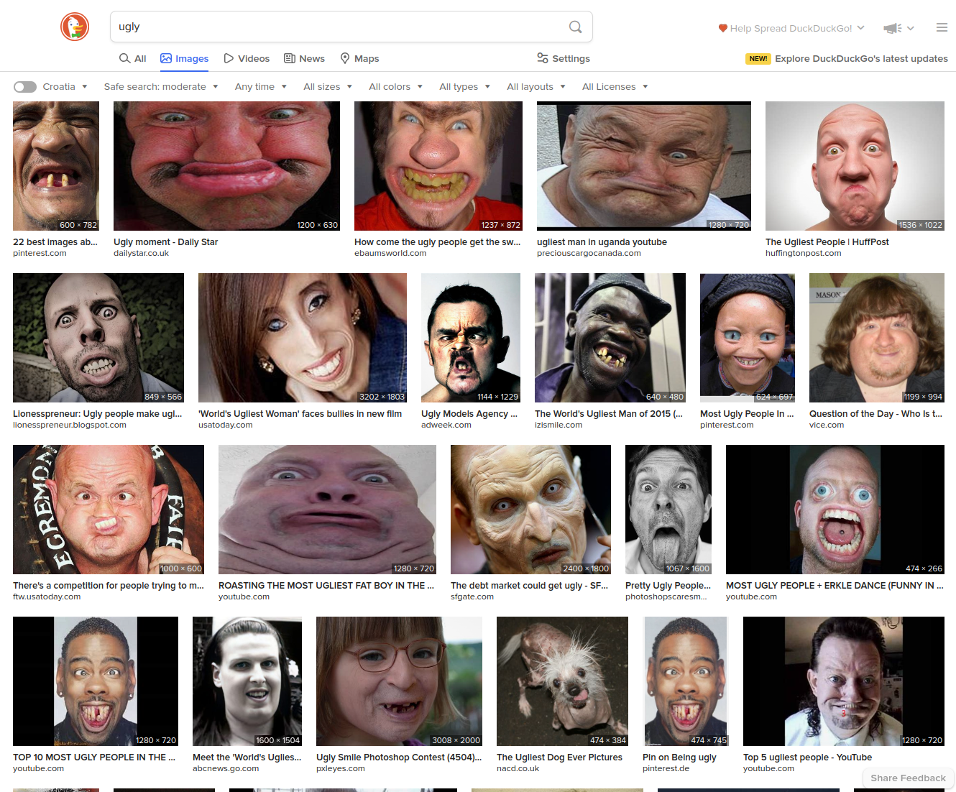Viewport: 956px width, 792px height.
Task: Click the magnifier search button
Action: point(575,27)
